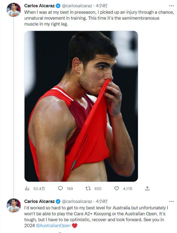Open the @carlosalcaraz handle in the second tweet
The height and width of the screenshot is (233, 177).
click(77, 201)
